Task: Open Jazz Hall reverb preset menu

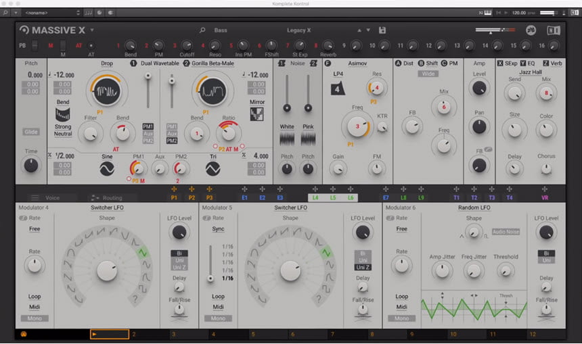Action: coord(531,72)
